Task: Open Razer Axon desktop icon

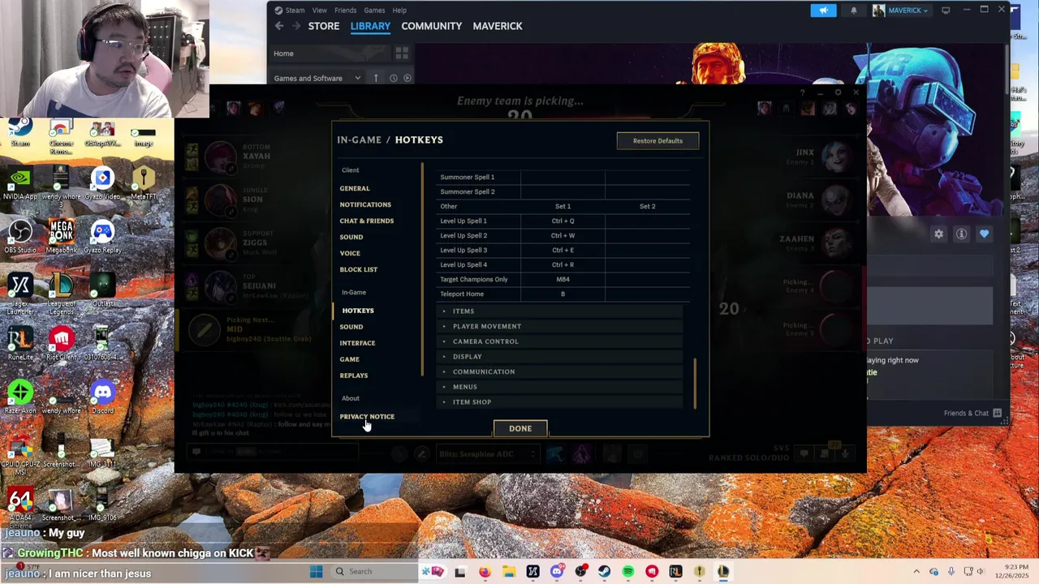Action: [20, 397]
